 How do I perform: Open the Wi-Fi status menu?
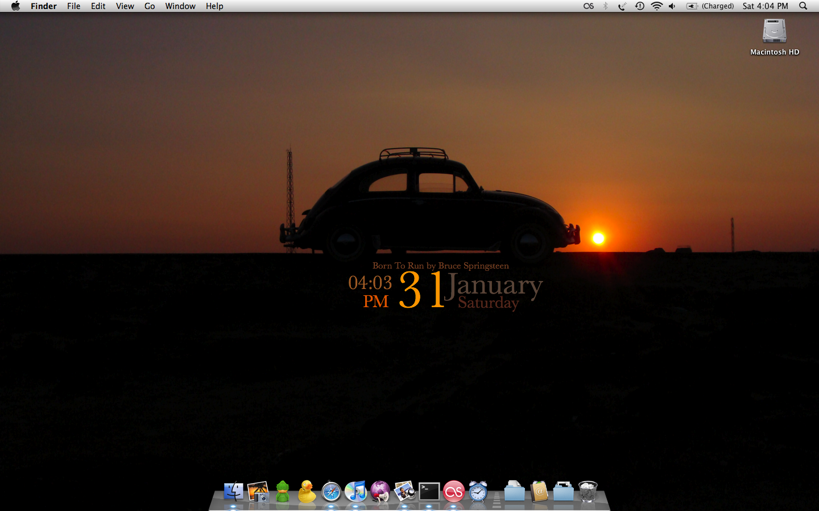(x=657, y=6)
